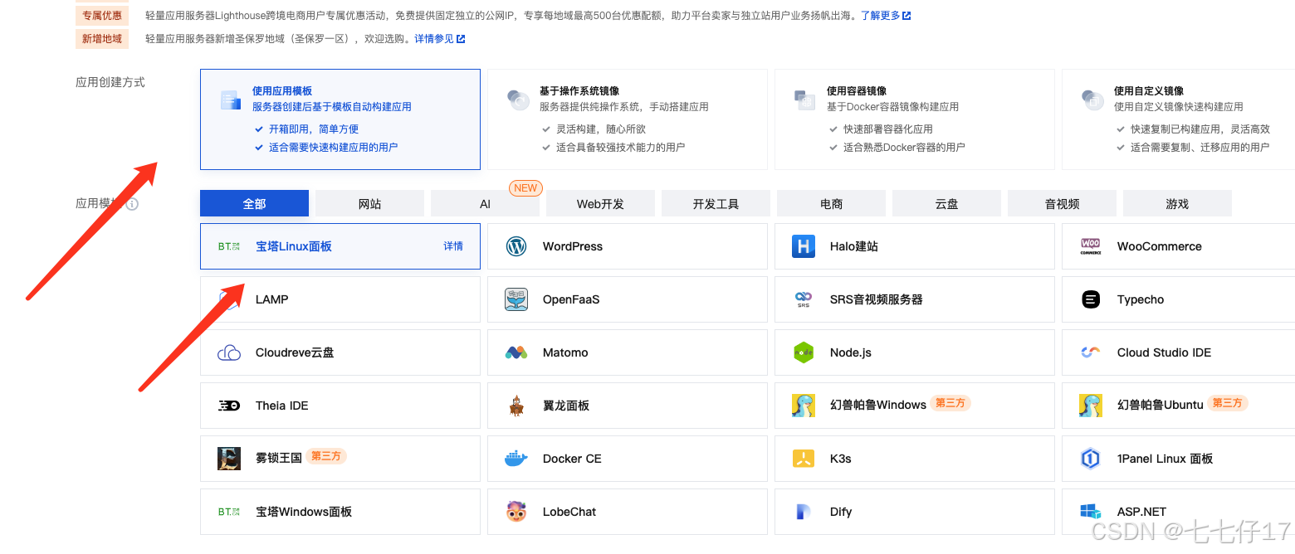This screenshot has width=1295, height=554.
Task: Click the Theia IDE logo icon
Action: (x=229, y=406)
